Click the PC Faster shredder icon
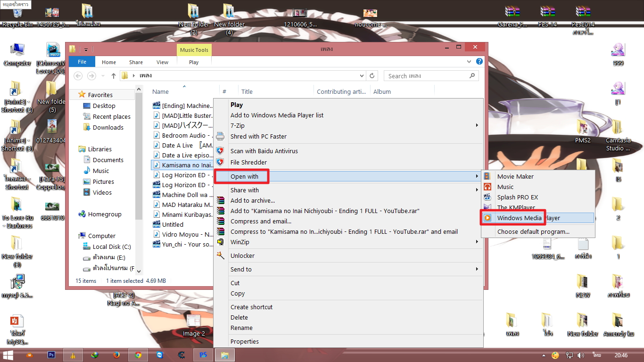This screenshot has height=362, width=644. (220, 136)
